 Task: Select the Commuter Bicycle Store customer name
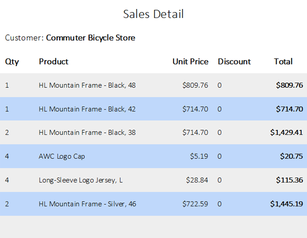click(91, 38)
